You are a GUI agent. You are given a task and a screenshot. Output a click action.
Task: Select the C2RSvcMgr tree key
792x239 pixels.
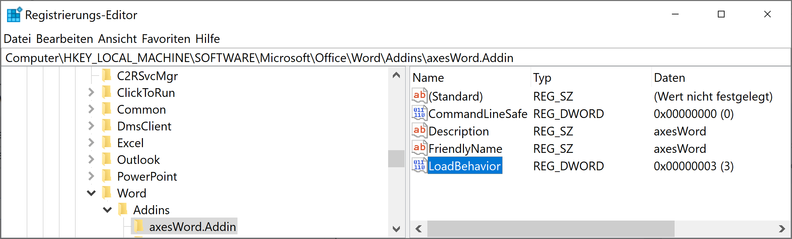click(147, 76)
